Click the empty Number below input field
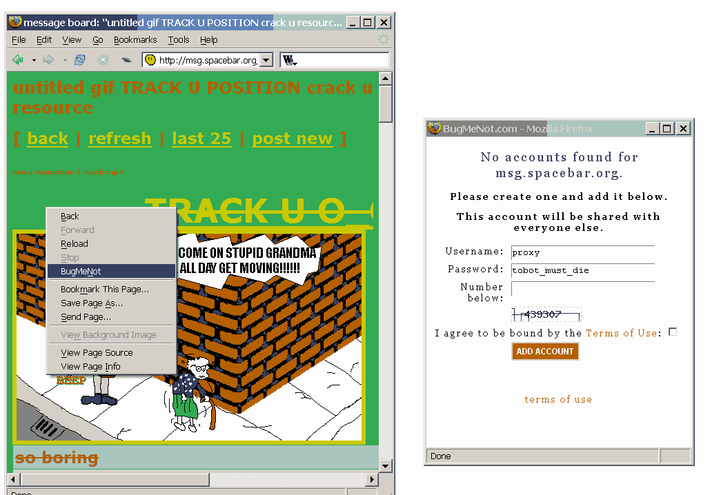Image resolution: width=721 pixels, height=495 pixels. tap(582, 288)
